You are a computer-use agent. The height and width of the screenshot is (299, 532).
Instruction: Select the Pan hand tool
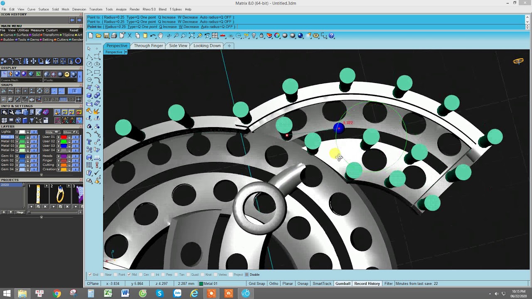(160, 36)
